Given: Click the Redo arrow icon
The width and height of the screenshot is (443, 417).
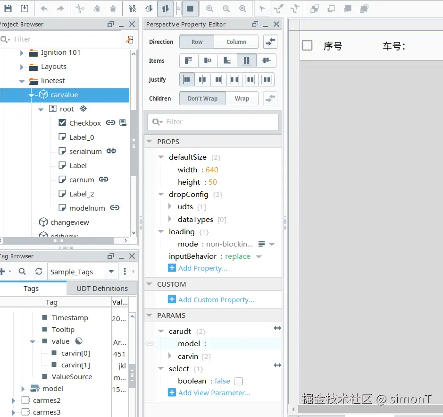Looking at the screenshot, I should click(x=60, y=9).
